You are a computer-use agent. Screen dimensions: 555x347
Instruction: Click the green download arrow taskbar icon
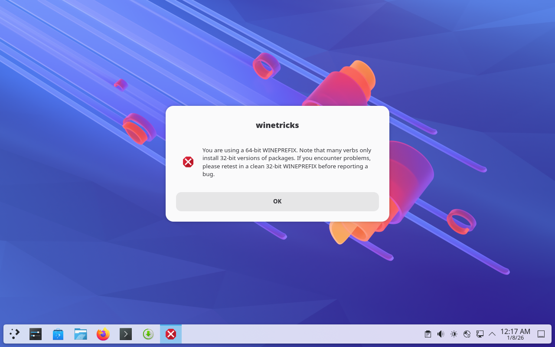coord(148,334)
